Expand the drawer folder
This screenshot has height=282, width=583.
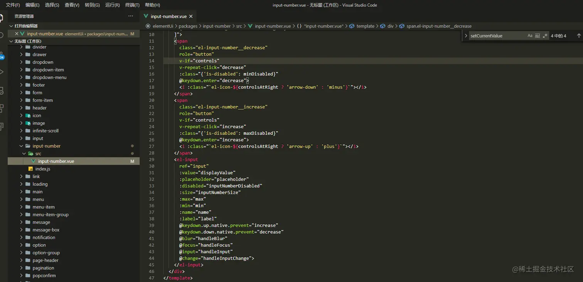(x=22, y=55)
